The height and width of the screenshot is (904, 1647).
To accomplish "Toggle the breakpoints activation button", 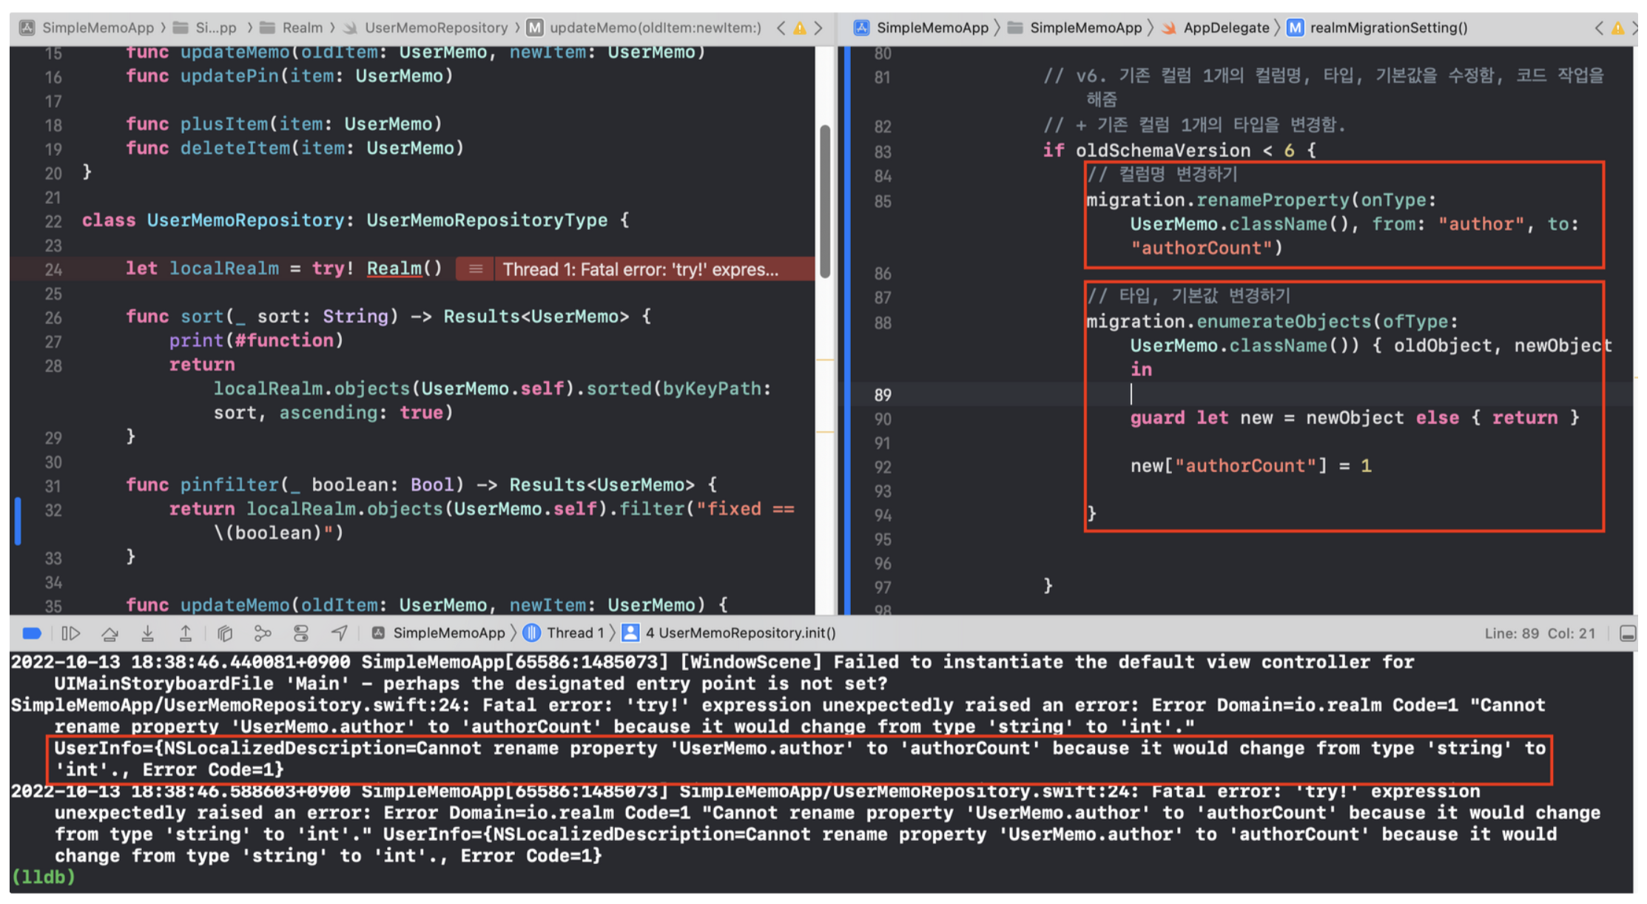I will click(32, 633).
